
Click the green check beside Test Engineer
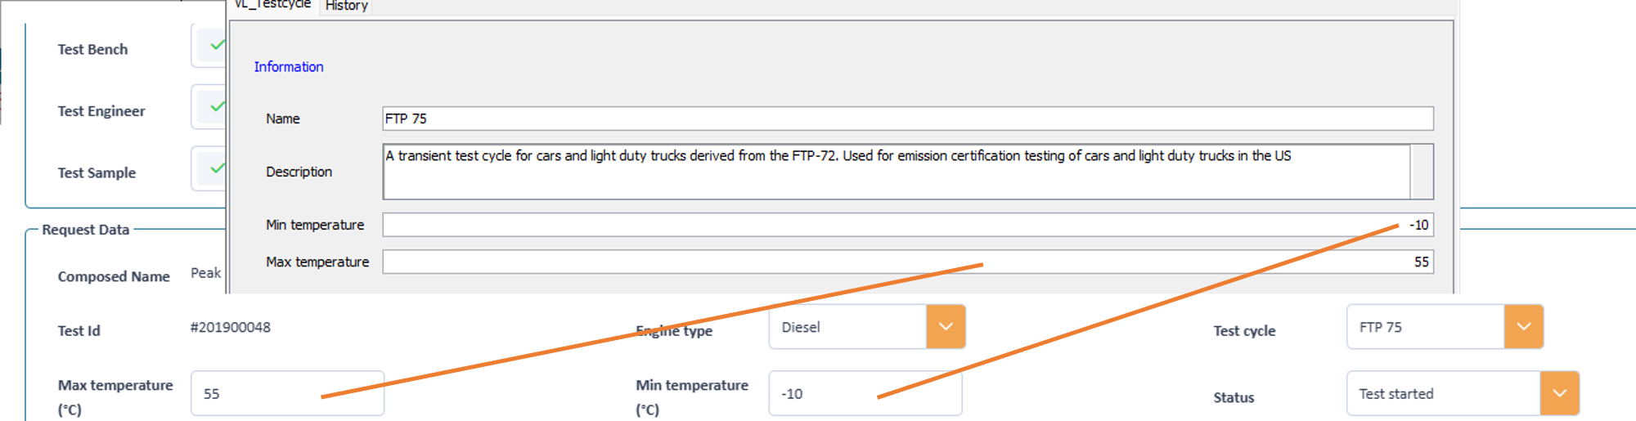[217, 106]
